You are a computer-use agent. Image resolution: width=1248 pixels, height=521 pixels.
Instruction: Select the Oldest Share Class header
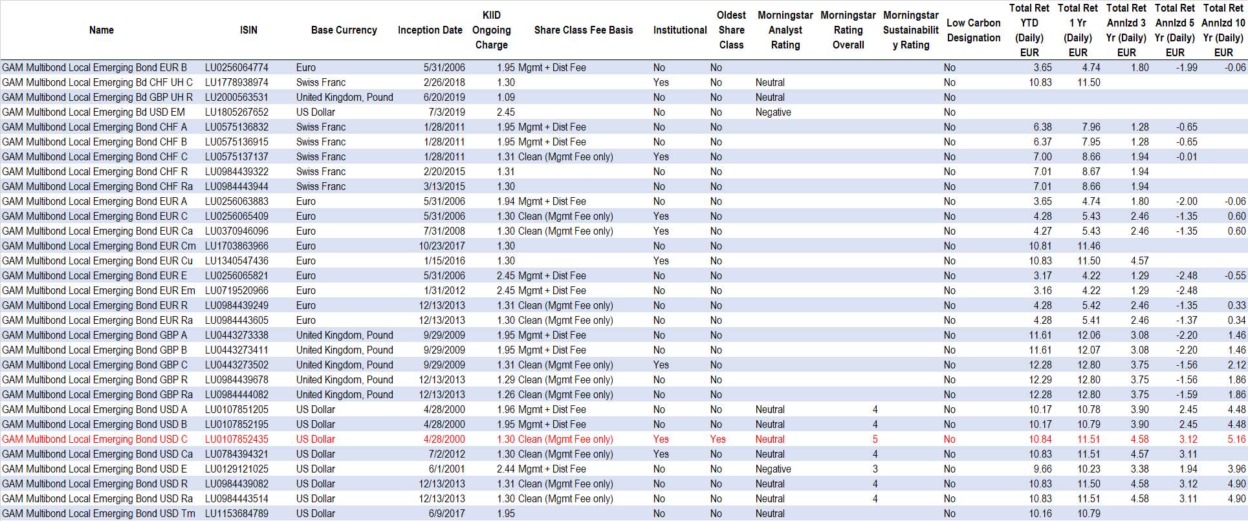(x=731, y=30)
